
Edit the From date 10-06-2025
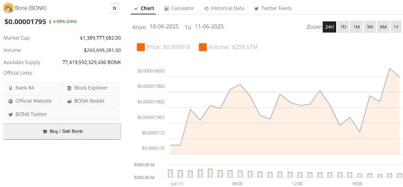pos(164,27)
